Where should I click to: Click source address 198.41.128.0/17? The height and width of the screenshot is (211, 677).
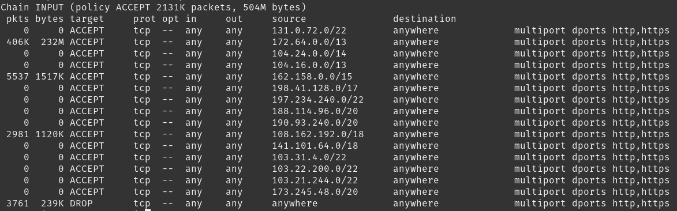(x=315, y=88)
